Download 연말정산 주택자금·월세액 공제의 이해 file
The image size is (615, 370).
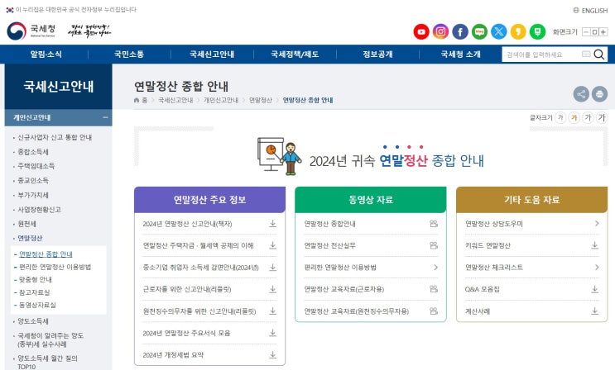tap(272, 245)
